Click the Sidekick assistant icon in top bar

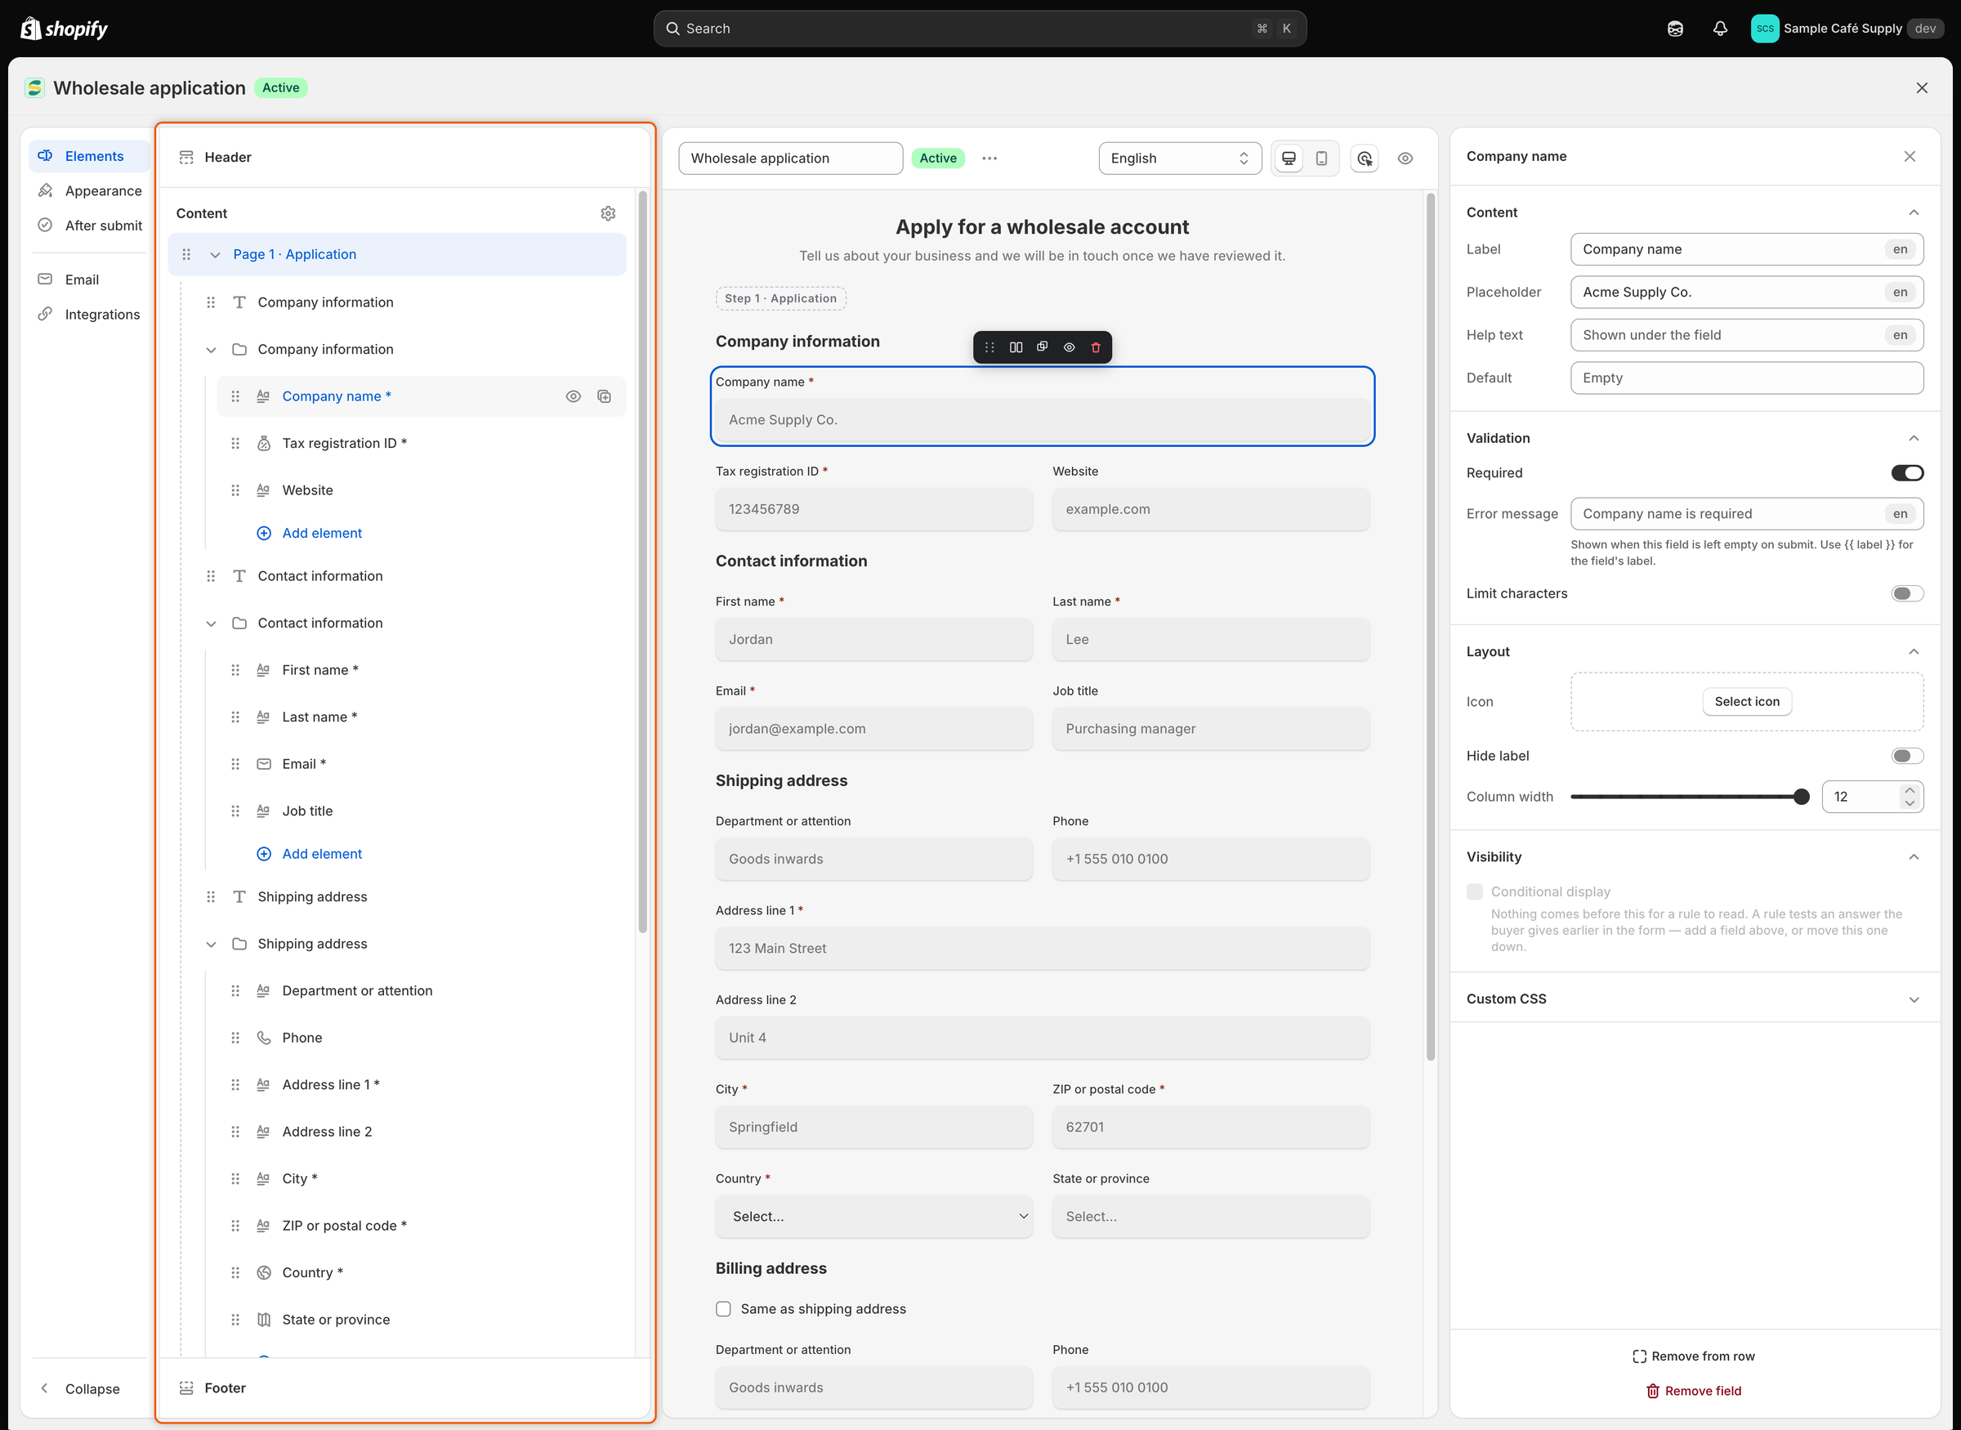(x=1675, y=29)
